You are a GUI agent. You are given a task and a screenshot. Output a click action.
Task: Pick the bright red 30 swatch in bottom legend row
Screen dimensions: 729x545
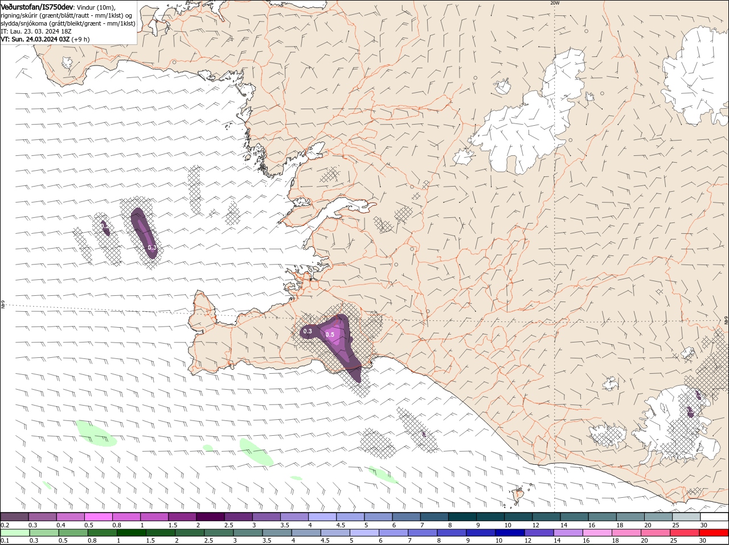coord(714,533)
